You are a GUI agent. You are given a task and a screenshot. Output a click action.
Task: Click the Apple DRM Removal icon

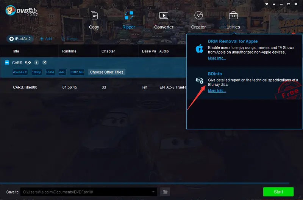(x=199, y=49)
